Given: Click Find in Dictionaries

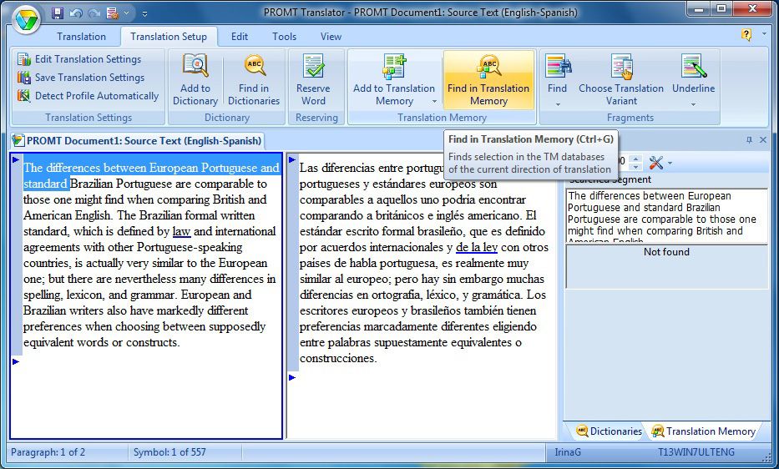Looking at the screenshot, I should [254, 79].
